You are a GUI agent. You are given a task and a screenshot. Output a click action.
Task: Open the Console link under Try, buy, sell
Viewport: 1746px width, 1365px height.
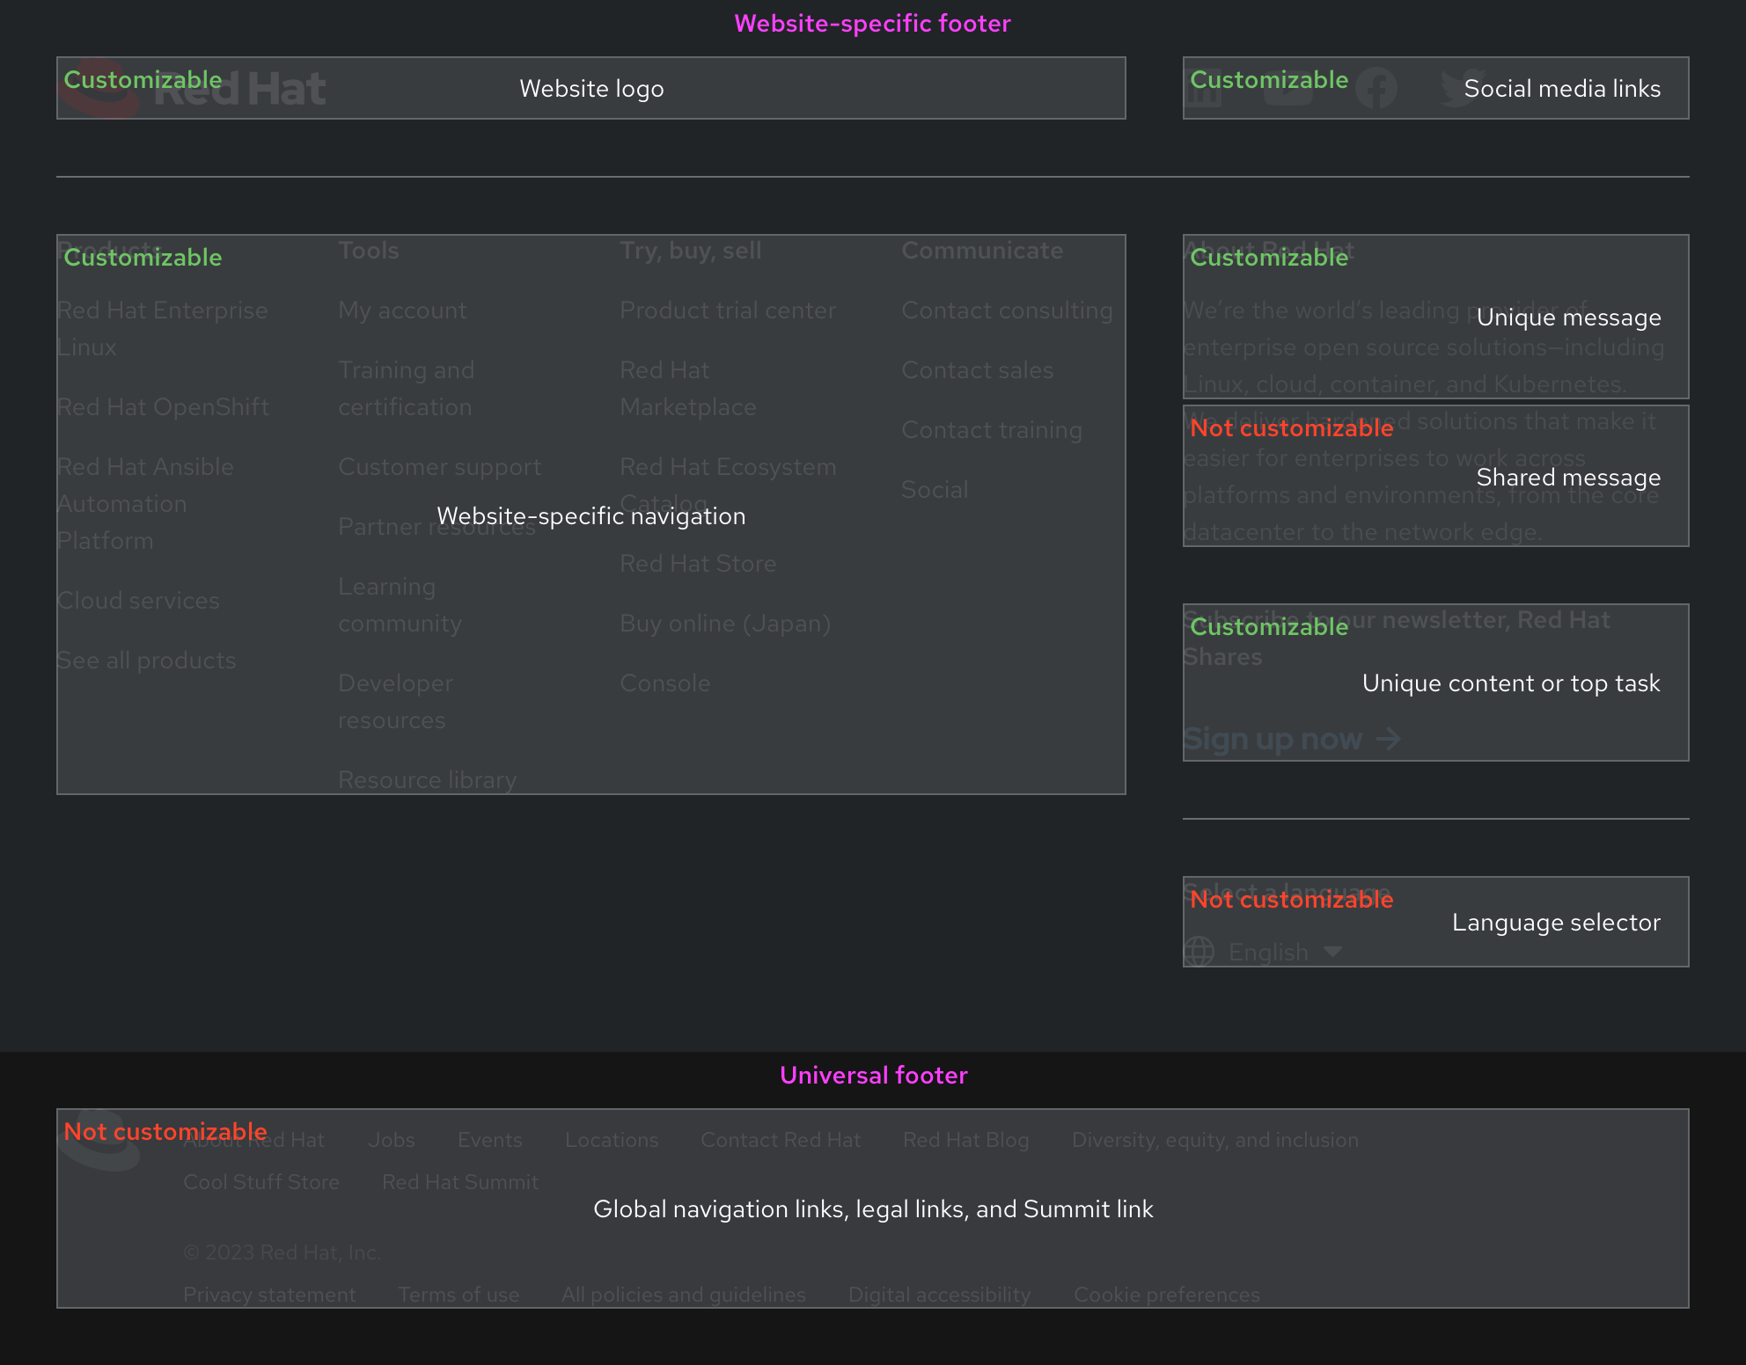click(665, 682)
